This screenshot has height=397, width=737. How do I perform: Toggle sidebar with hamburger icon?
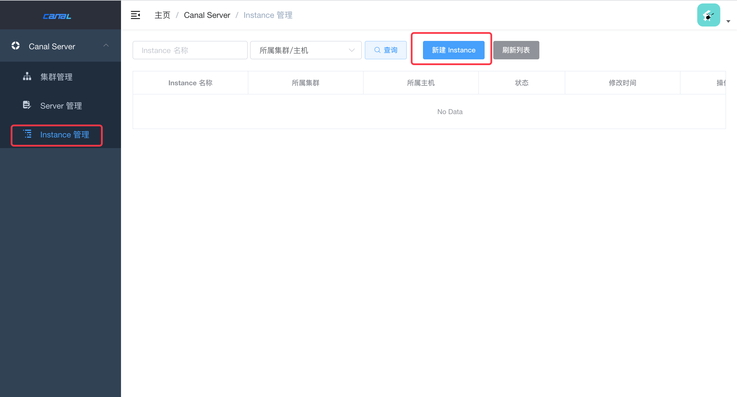click(135, 15)
